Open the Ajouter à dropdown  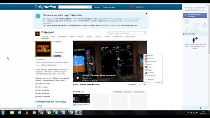(132, 85)
